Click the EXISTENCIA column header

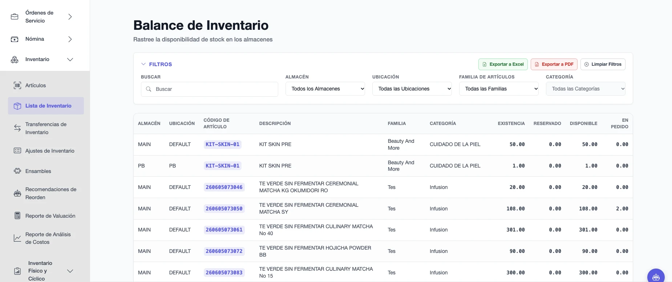511,124
